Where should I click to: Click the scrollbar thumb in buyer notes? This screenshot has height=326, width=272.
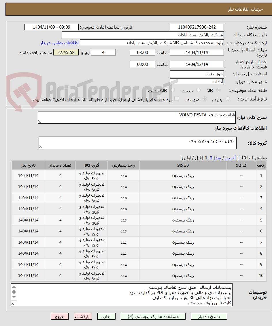pos(14,292)
